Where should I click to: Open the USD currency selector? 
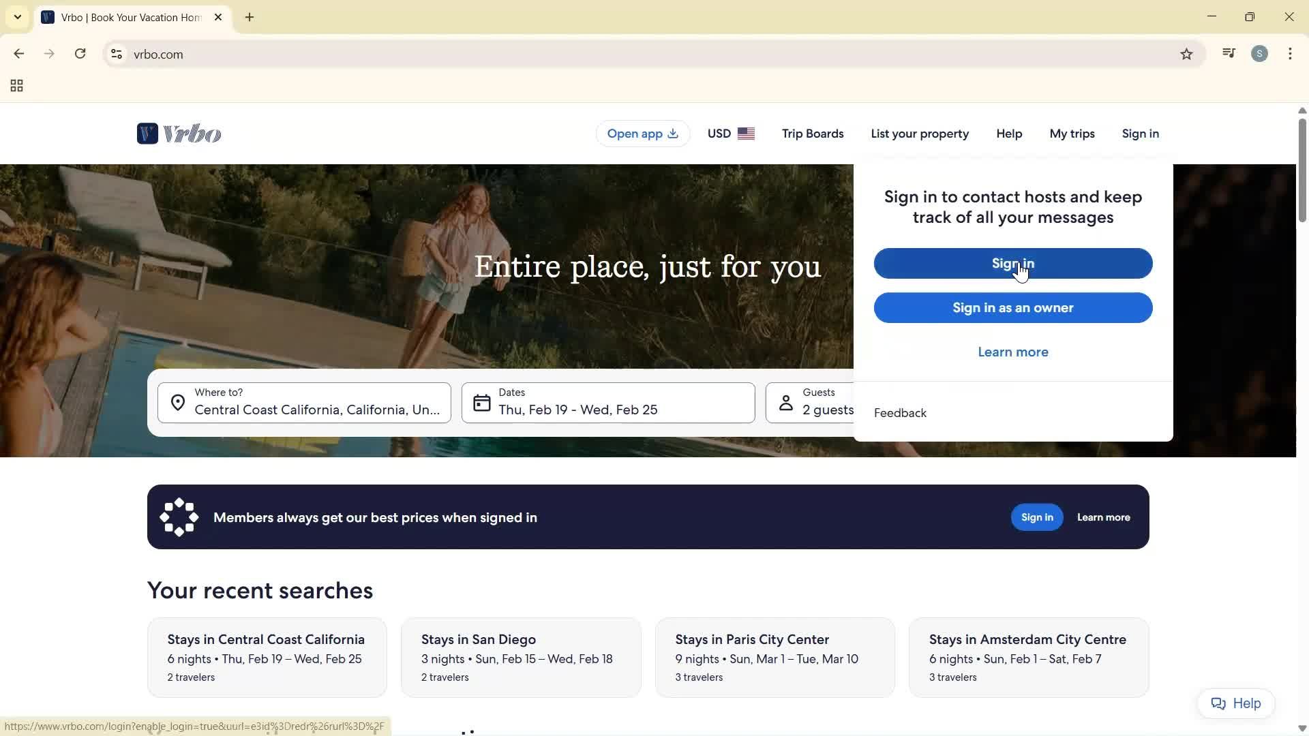(x=731, y=134)
